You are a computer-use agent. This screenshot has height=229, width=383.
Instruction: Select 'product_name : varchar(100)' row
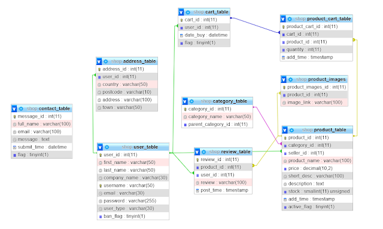click(x=317, y=160)
